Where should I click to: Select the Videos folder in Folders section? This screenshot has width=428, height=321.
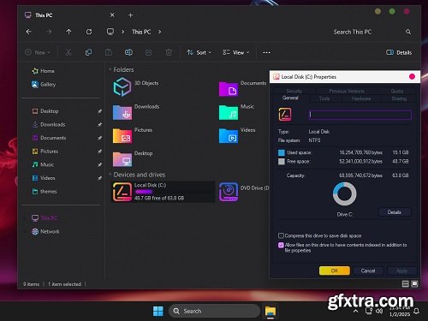(x=229, y=135)
